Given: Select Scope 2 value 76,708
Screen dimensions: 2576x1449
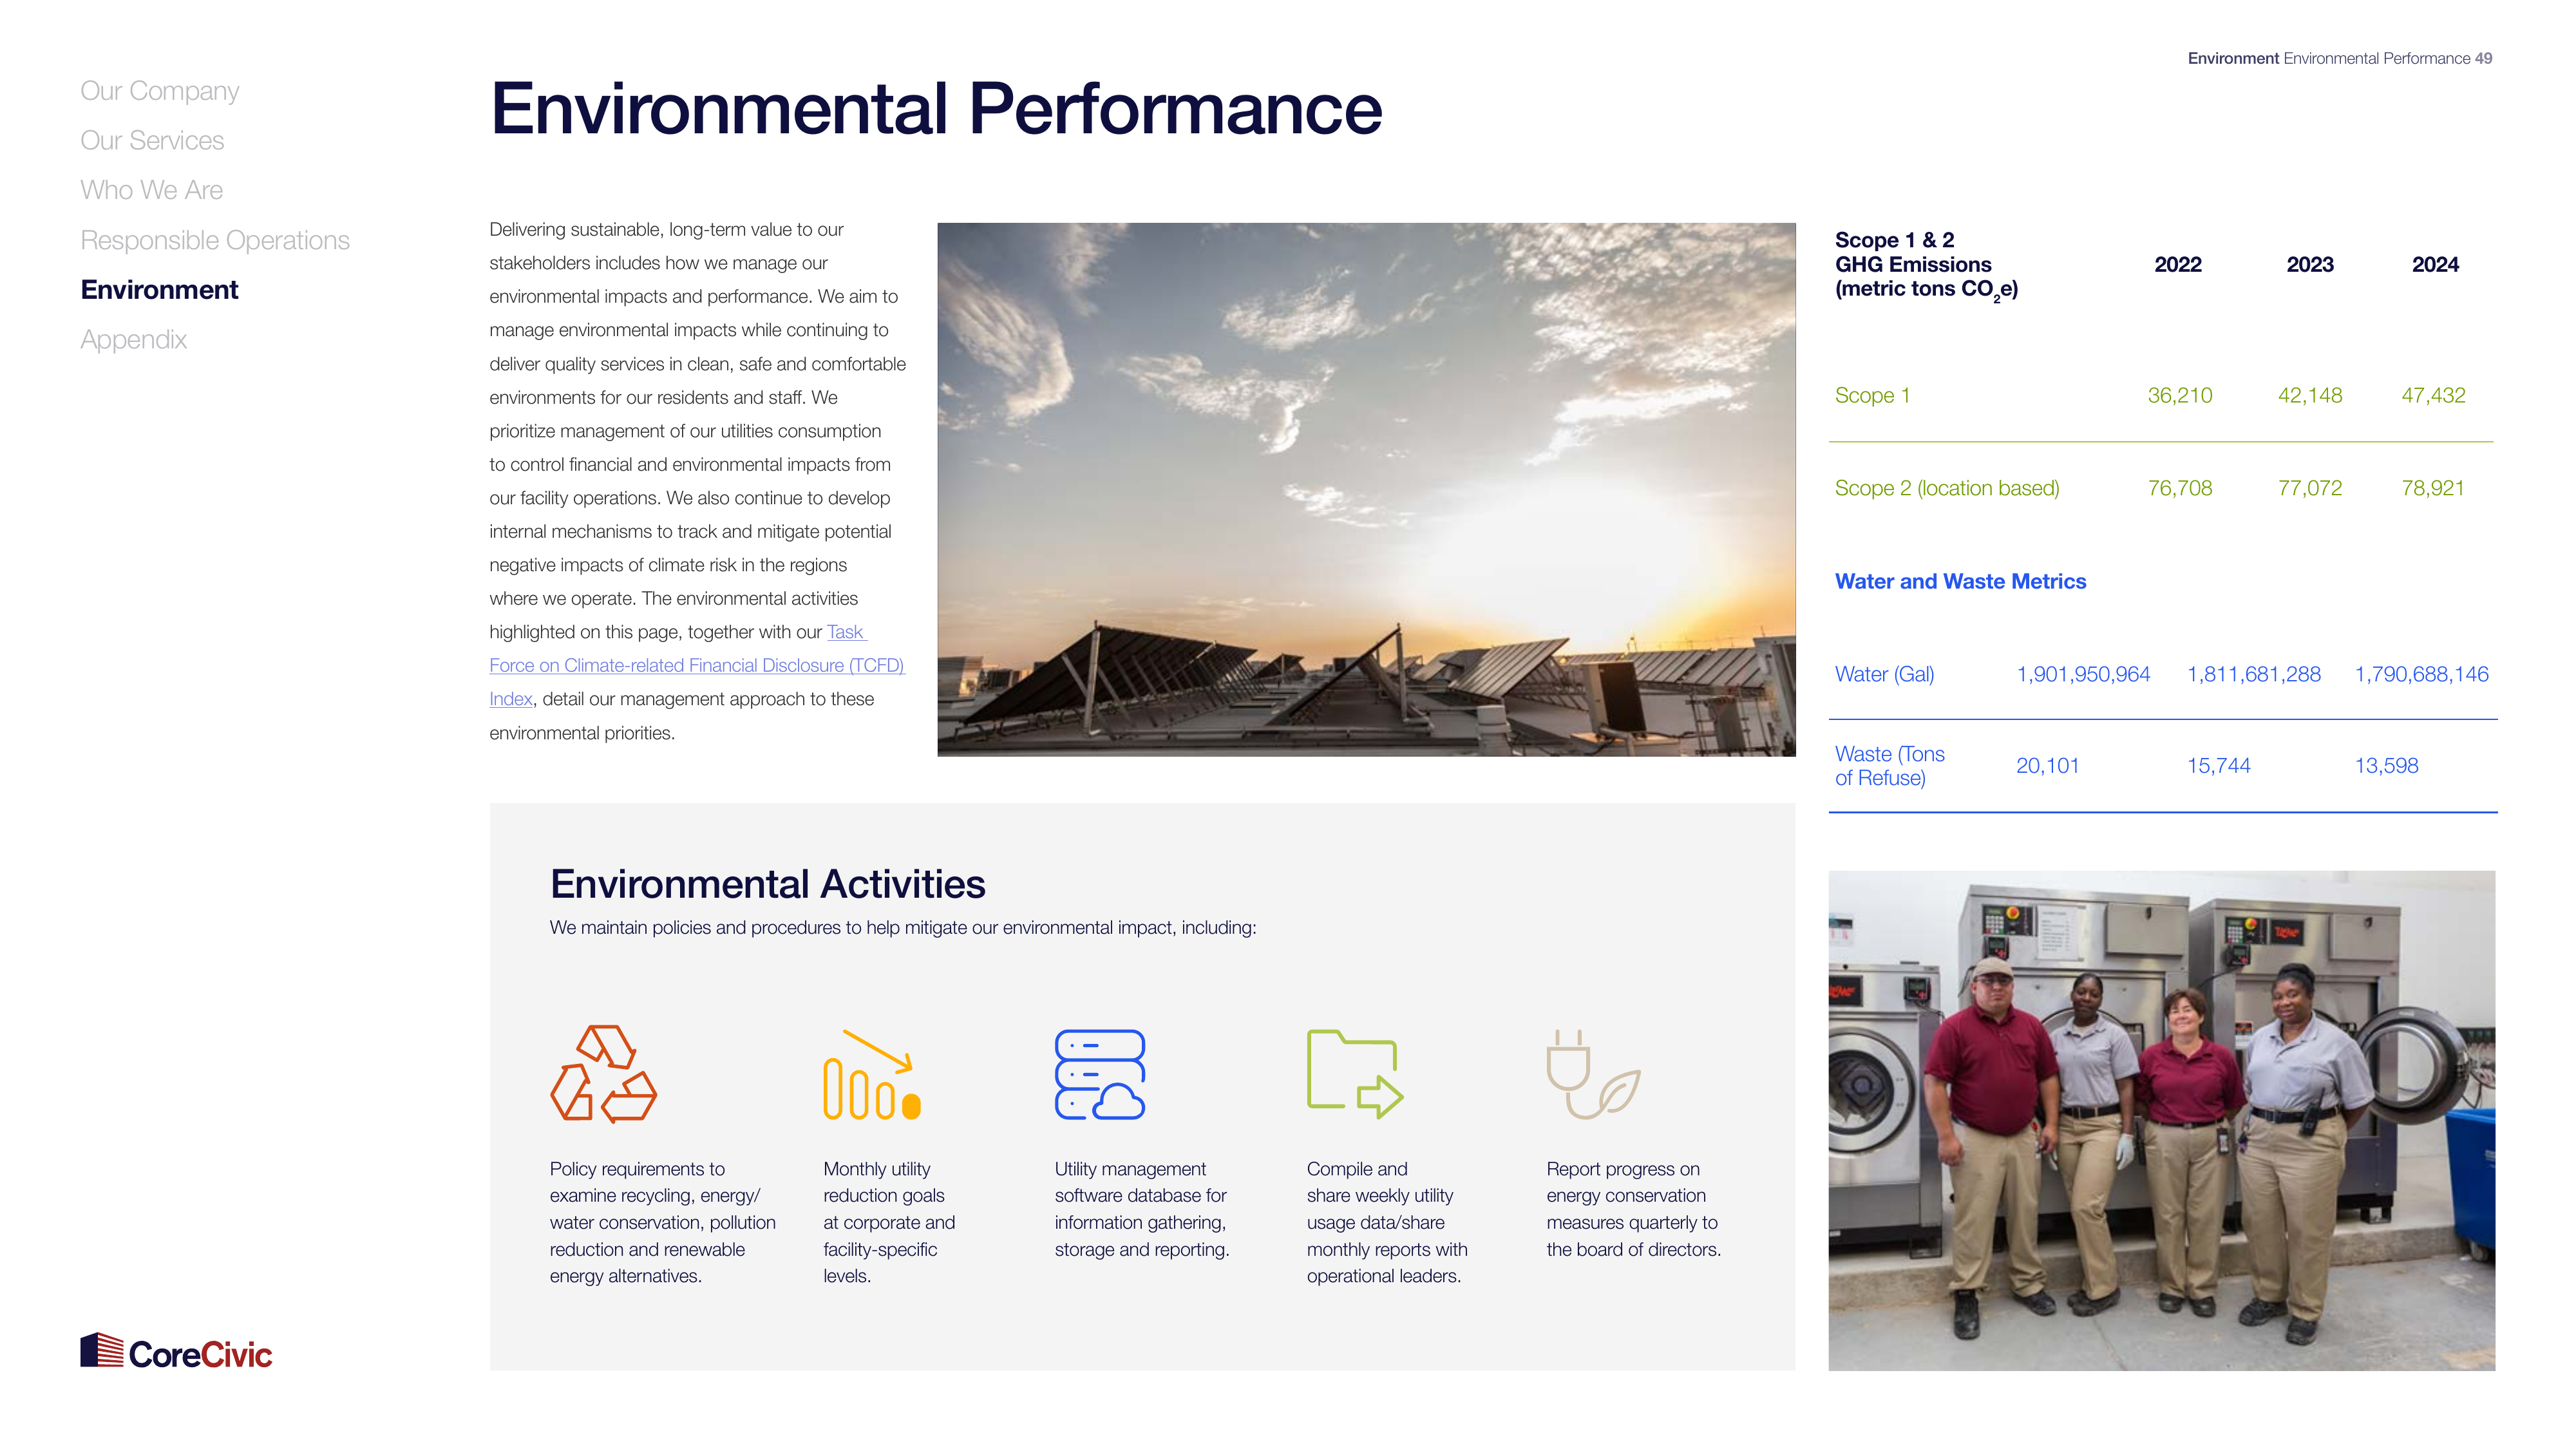Looking at the screenshot, I should pyautogui.click(x=2180, y=488).
